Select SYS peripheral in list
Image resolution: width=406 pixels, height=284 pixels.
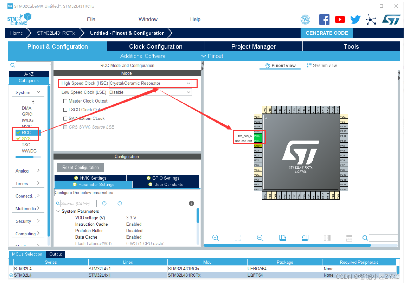26,139
